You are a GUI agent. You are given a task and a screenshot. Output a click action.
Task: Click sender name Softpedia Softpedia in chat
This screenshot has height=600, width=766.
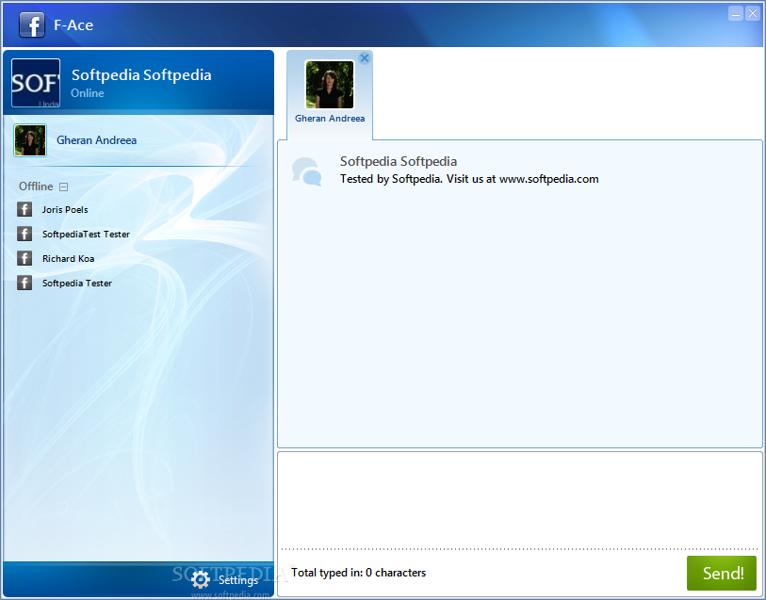point(399,161)
